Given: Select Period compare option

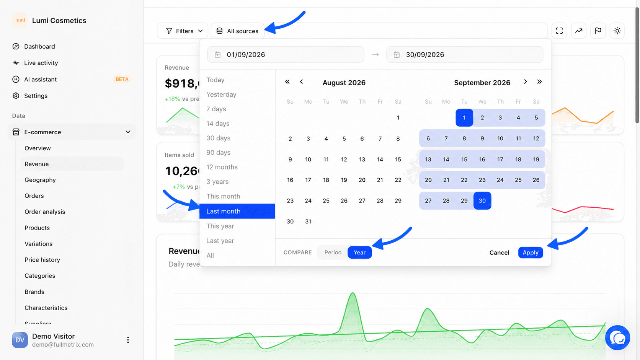Looking at the screenshot, I should pos(333,252).
